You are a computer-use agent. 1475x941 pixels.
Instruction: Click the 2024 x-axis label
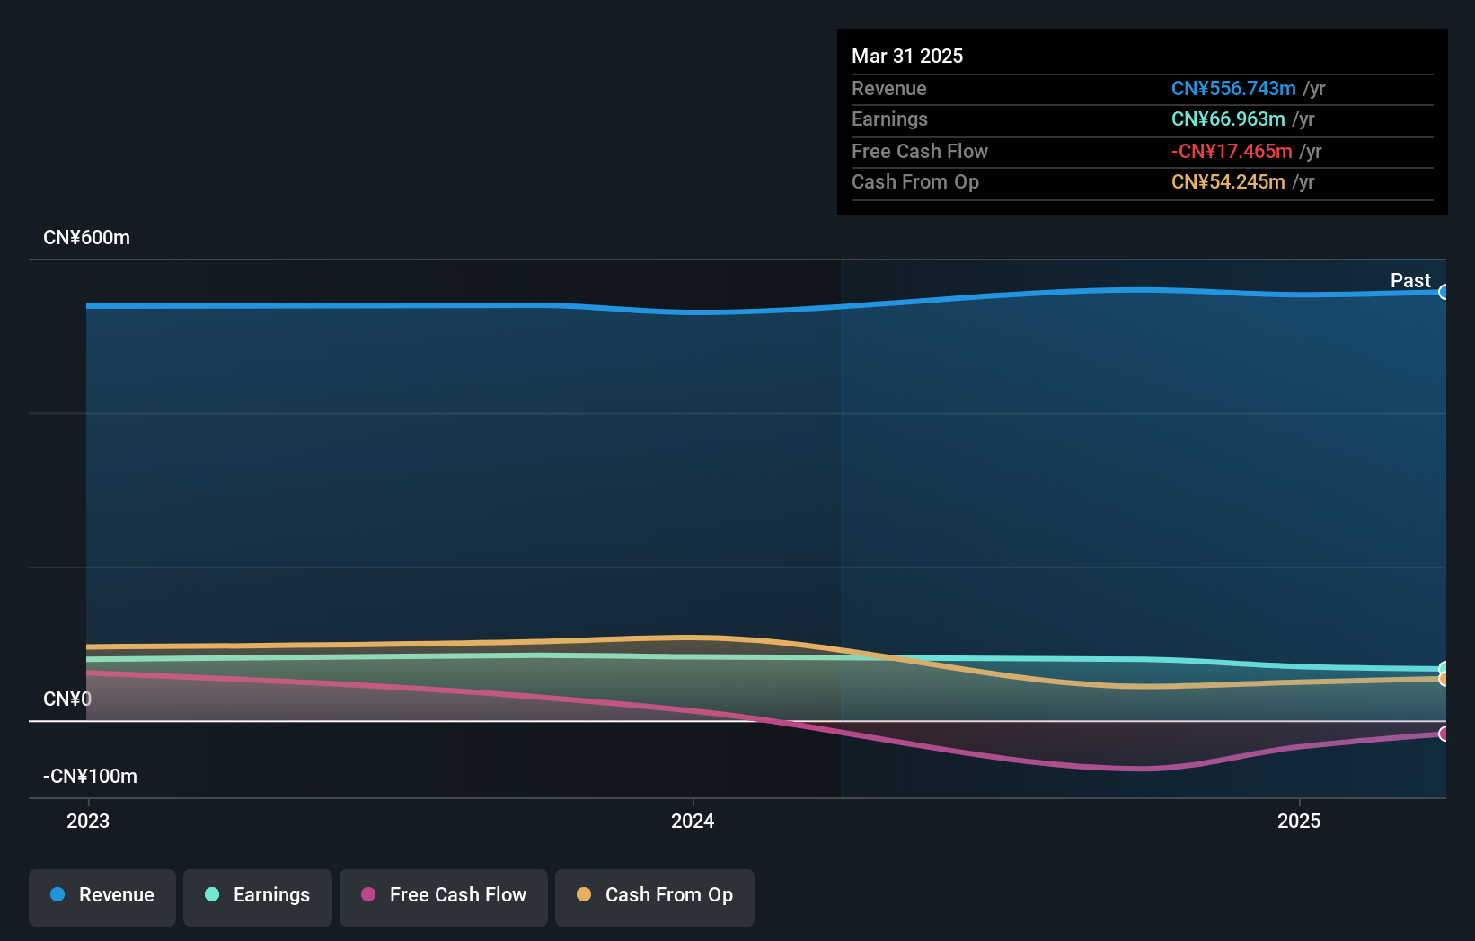point(693,821)
